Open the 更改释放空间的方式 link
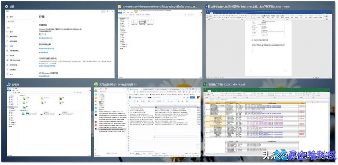 click(x=46, y=38)
